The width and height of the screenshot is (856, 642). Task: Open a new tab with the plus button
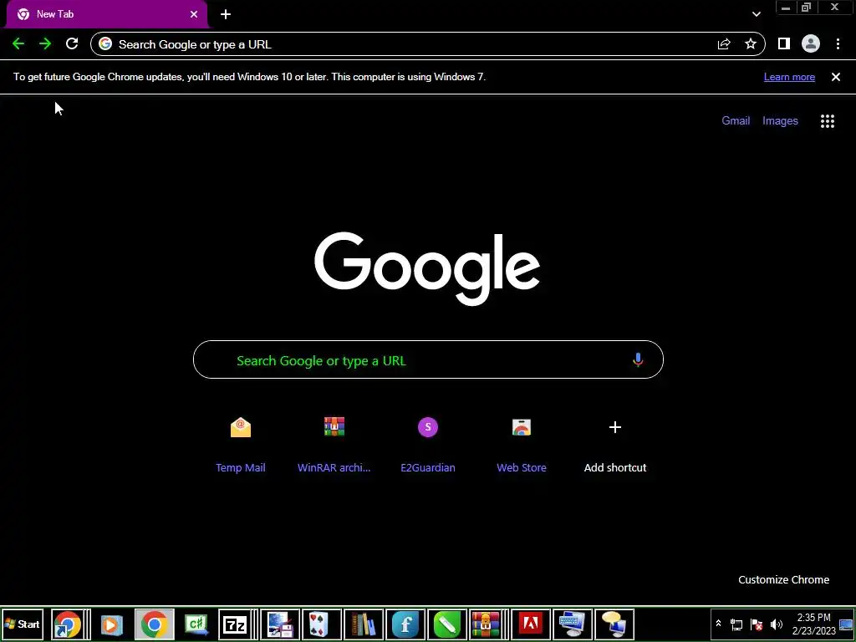226,14
